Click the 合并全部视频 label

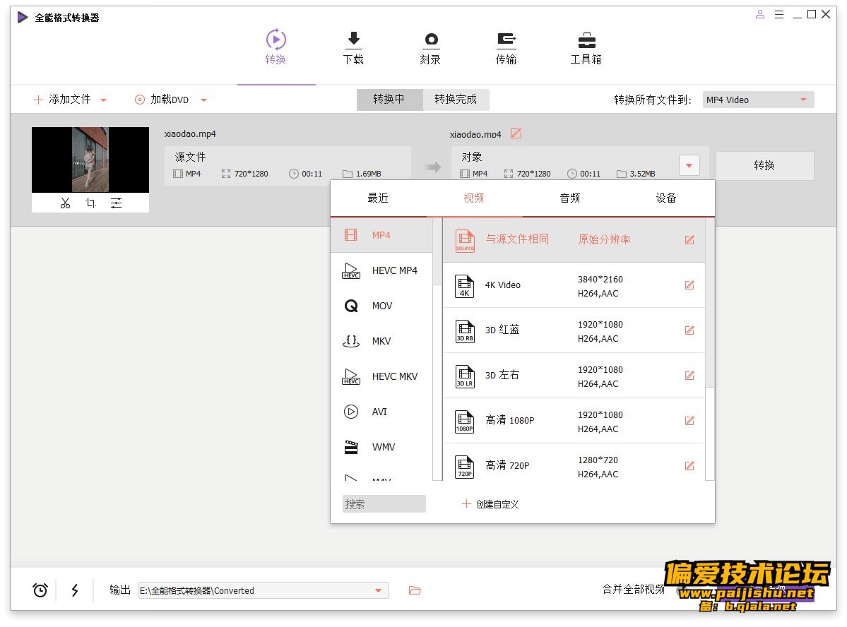633,589
